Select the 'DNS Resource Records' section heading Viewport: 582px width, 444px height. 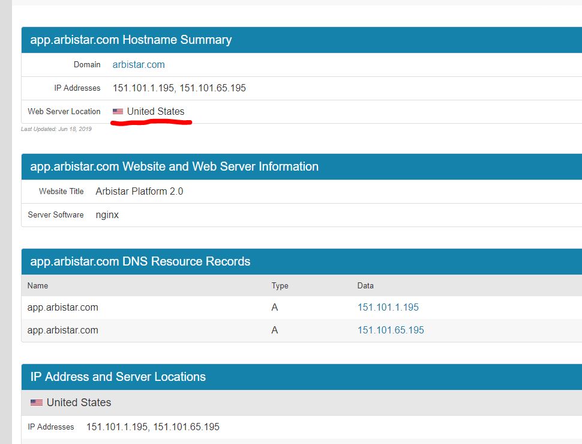coord(140,261)
